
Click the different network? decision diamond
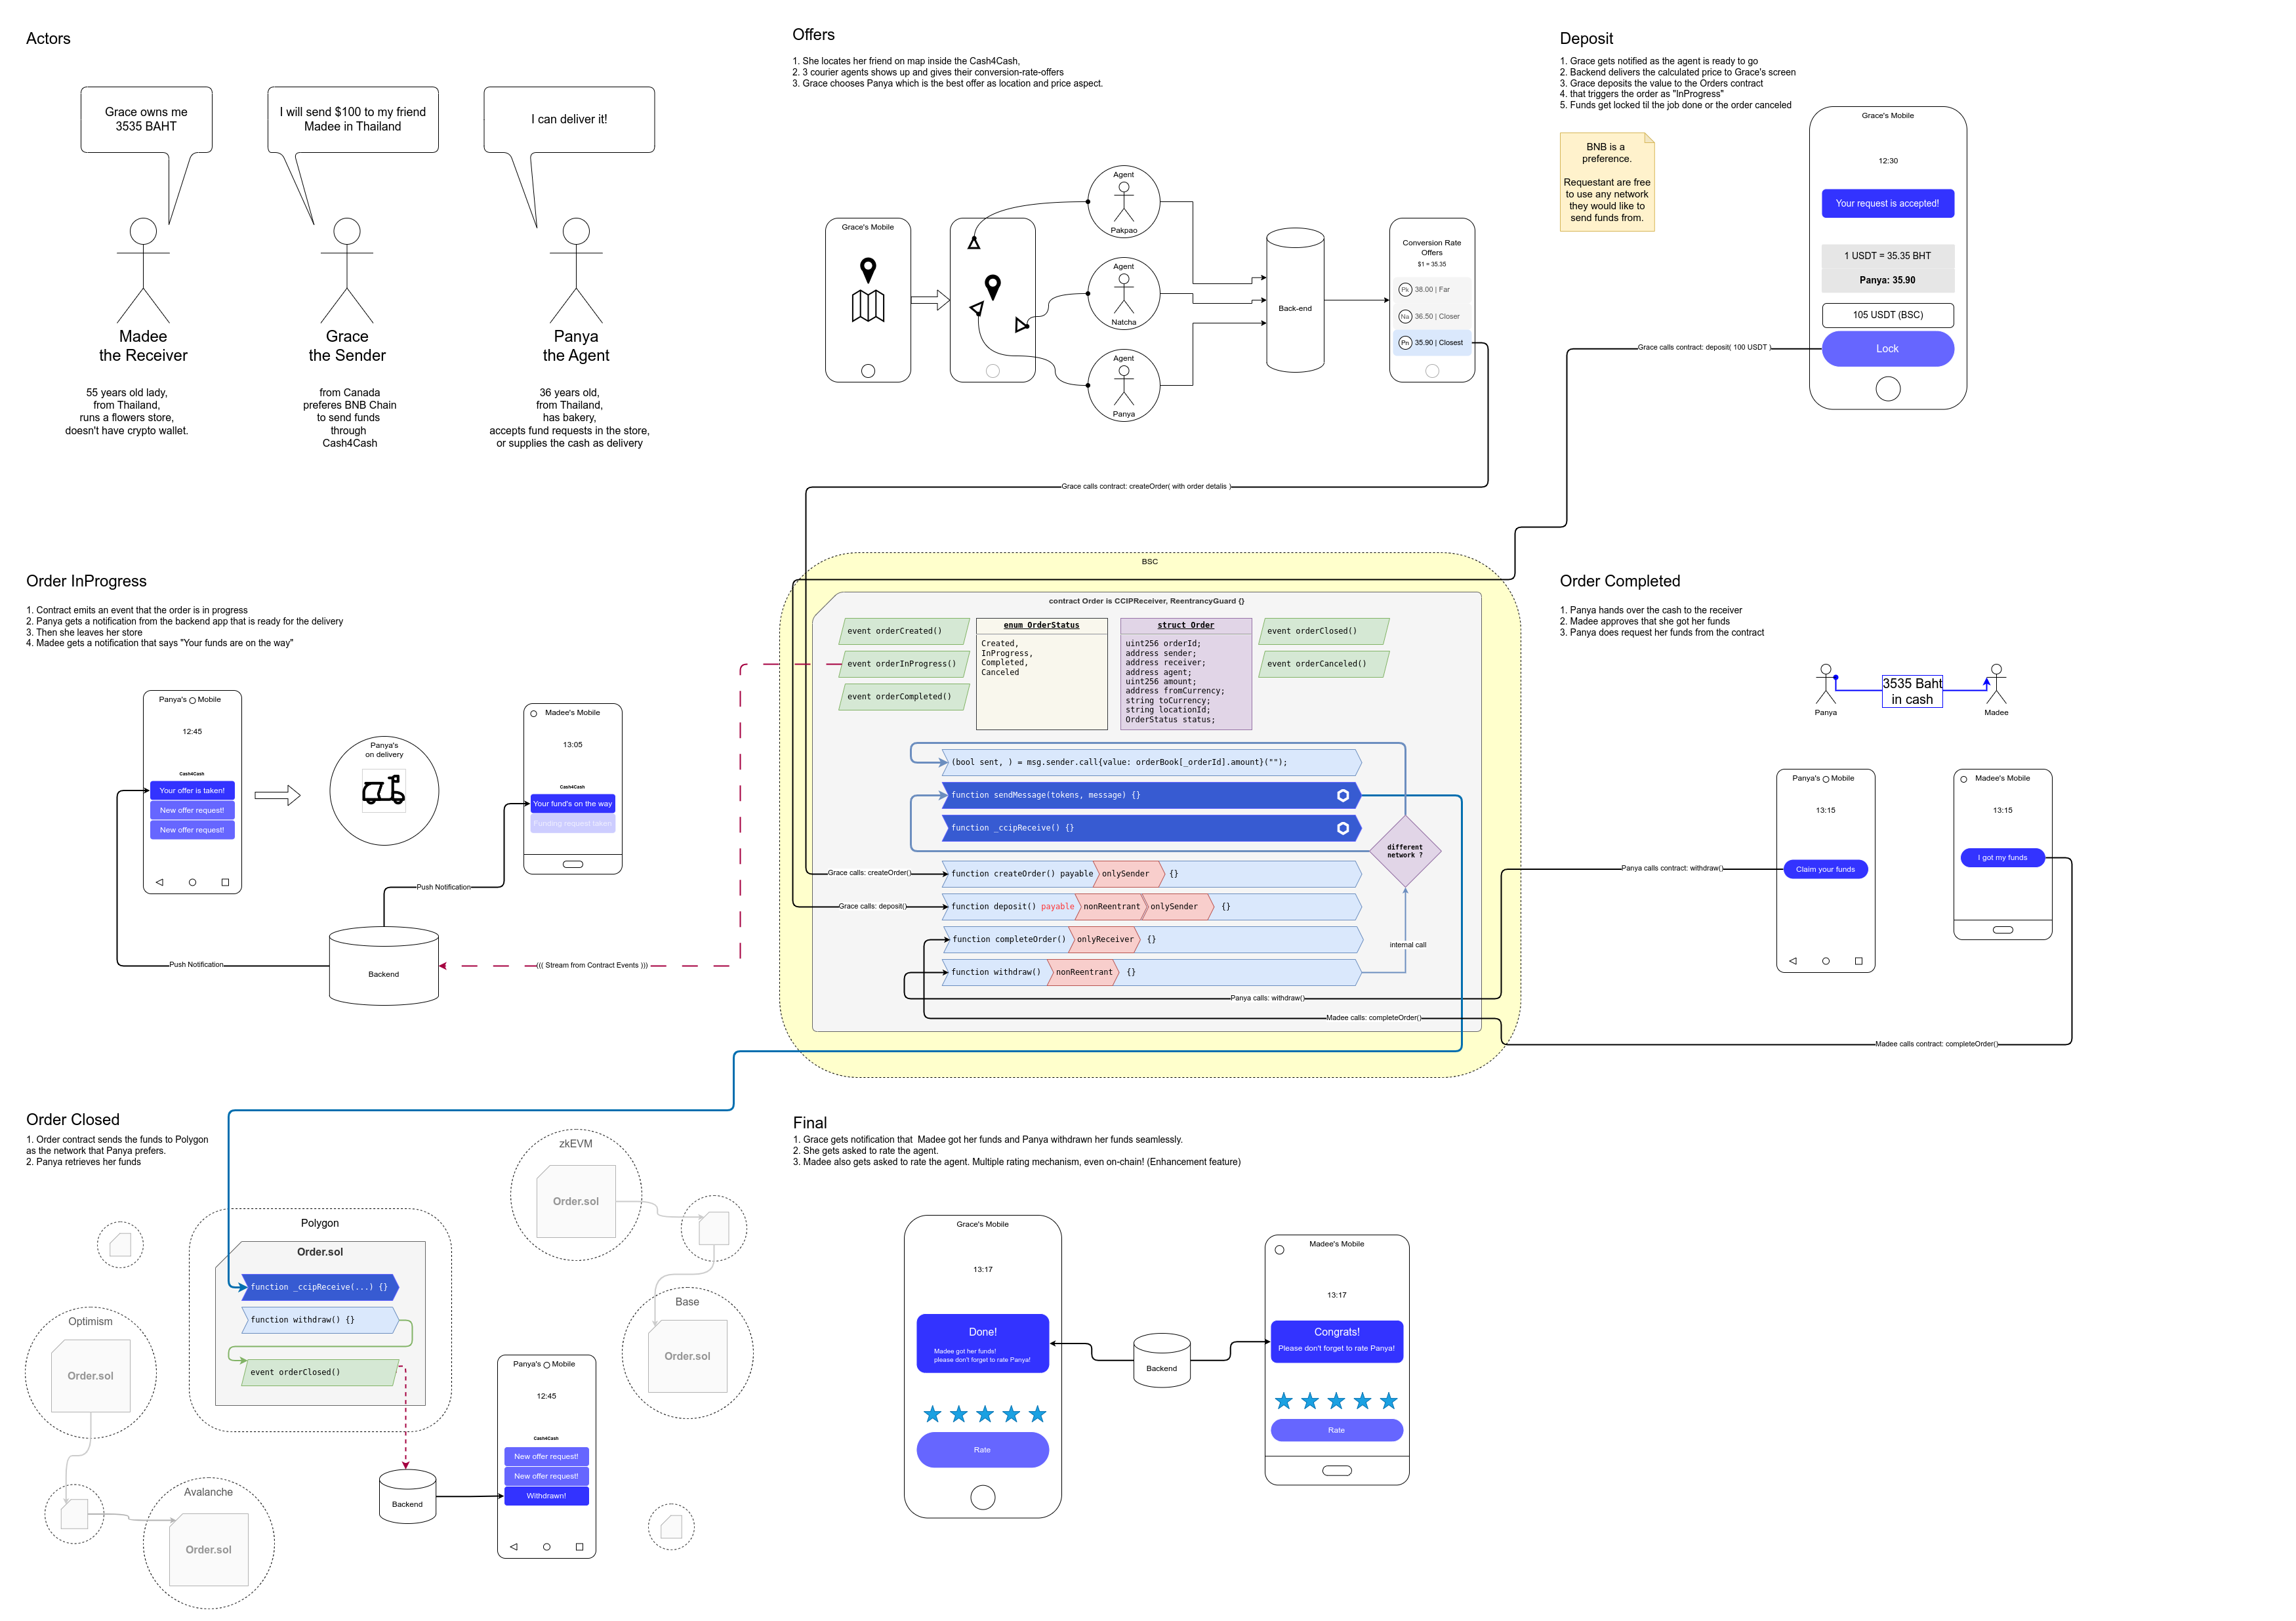tap(1405, 851)
